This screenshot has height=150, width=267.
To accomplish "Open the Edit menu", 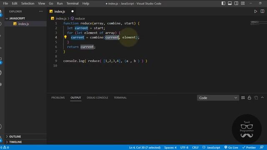I will 15,3.
